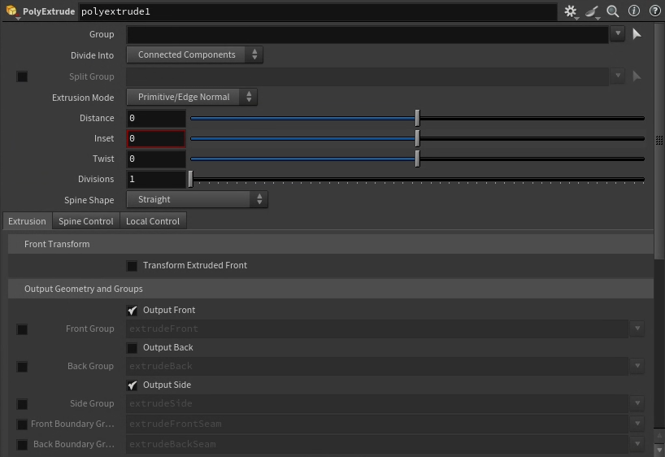Click the Inset slider handle
This screenshot has height=457, width=665.
tap(417, 138)
